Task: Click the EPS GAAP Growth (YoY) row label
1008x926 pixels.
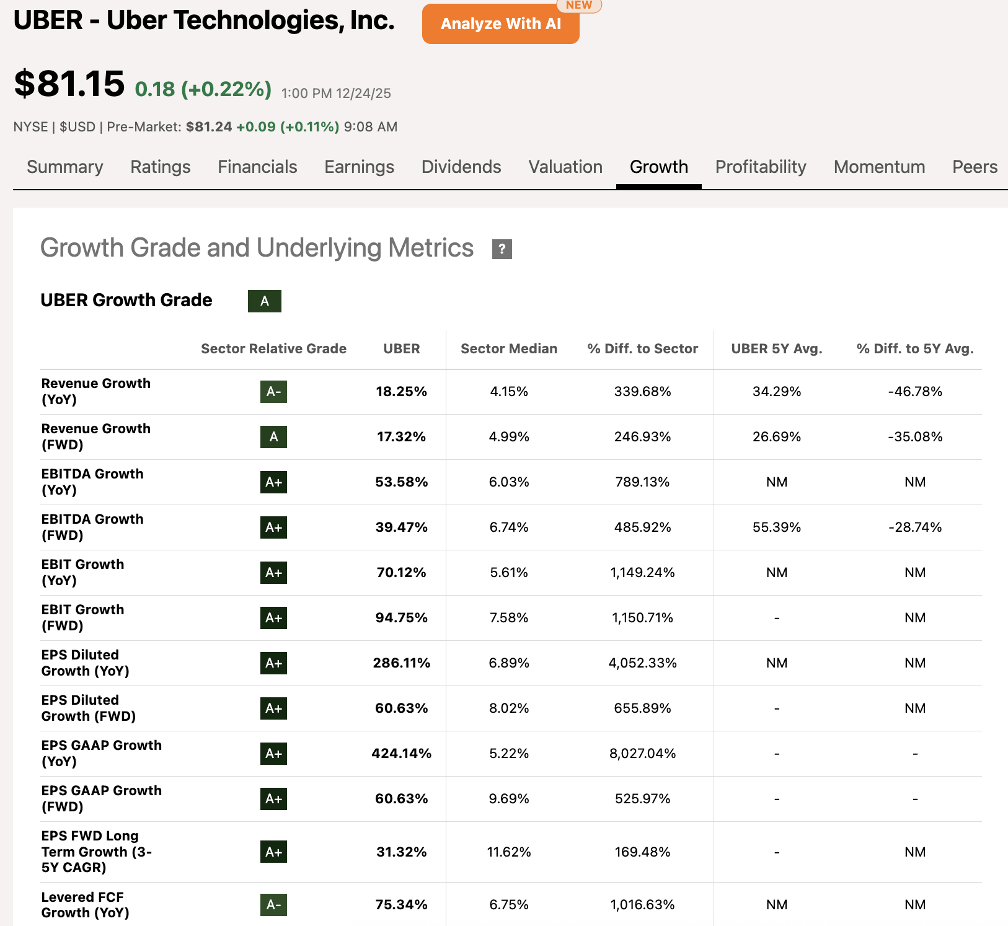Action: 102,753
